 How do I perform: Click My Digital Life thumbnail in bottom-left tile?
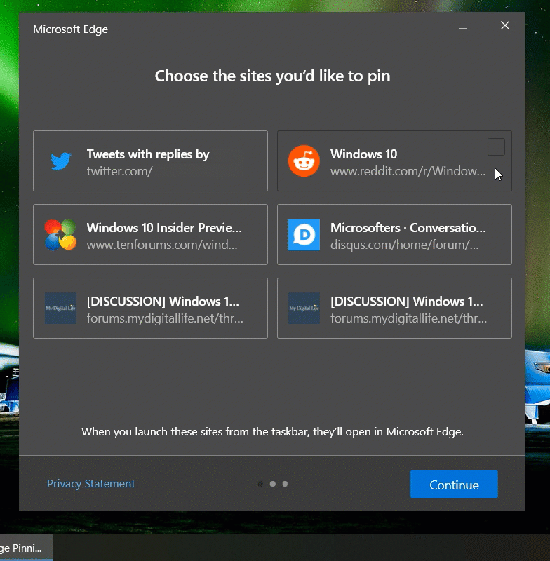tap(60, 309)
